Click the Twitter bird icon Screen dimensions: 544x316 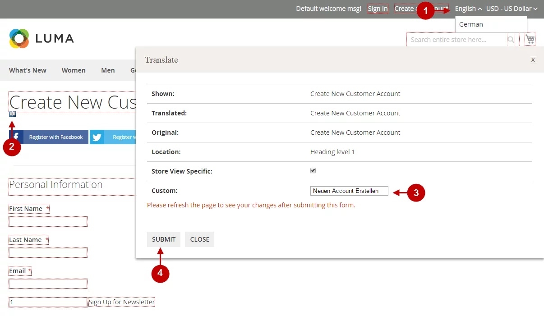pos(97,137)
